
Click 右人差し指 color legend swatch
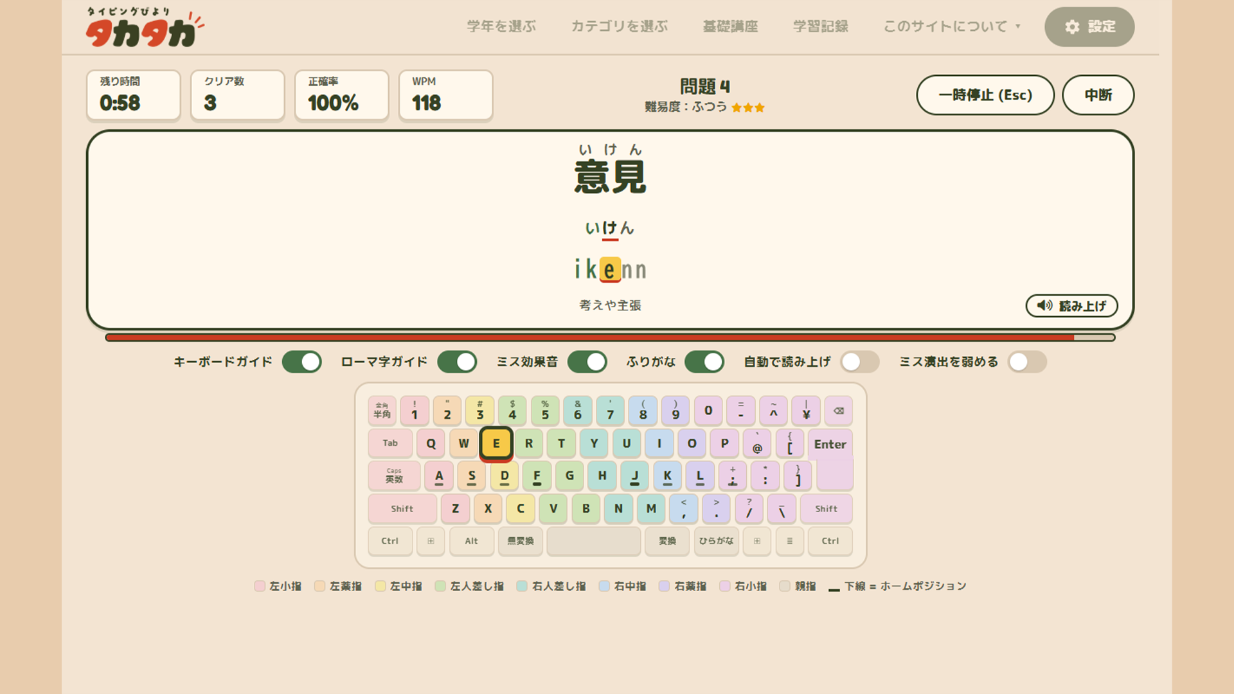tap(522, 586)
